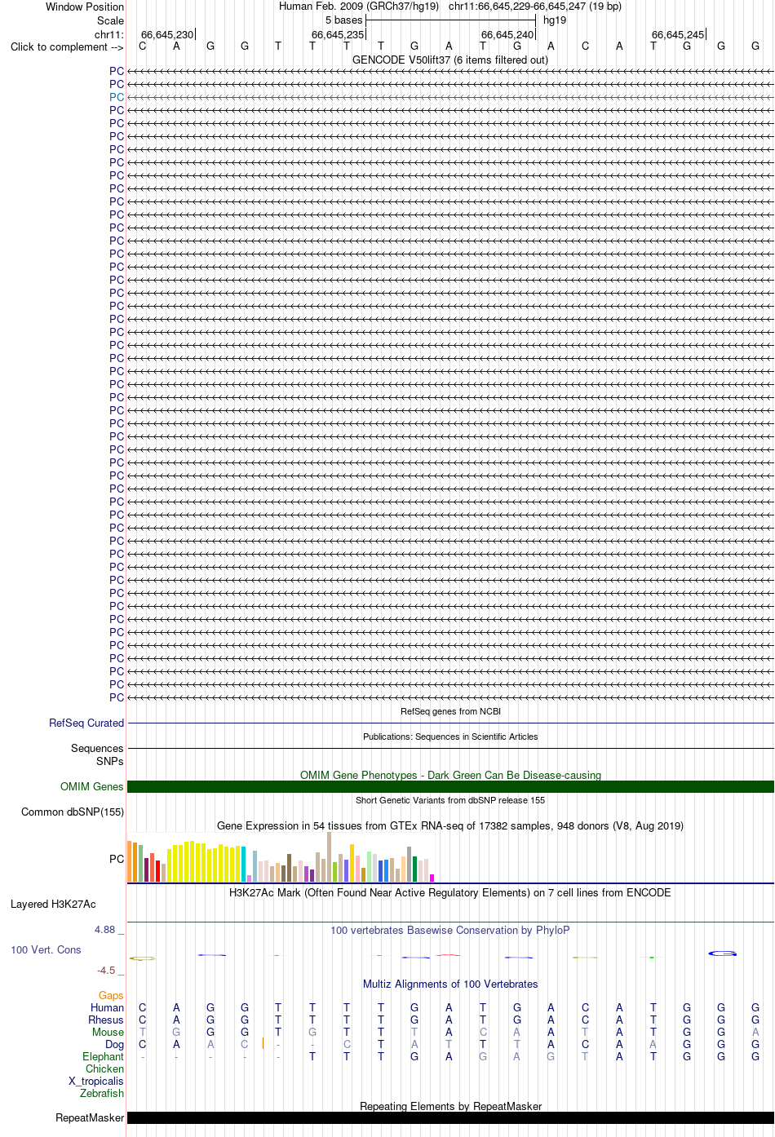775x1137 pixels.
Task: Click the 'Sequences' track label
Action: tap(97, 748)
